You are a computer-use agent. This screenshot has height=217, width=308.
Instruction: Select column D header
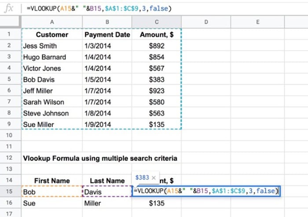tap(206, 22)
